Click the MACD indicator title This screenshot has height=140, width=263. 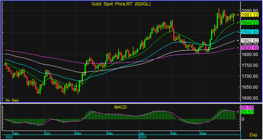[x=120, y=107]
